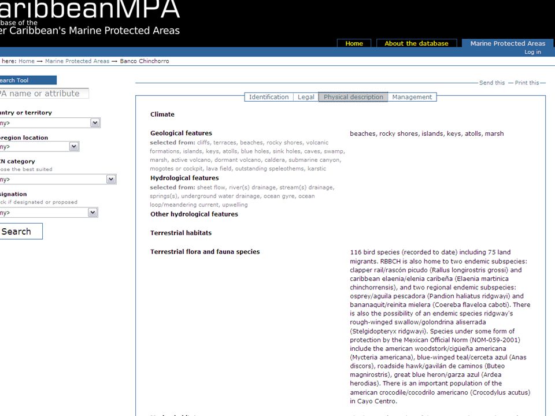Image resolution: width=555 pixels, height=416 pixels.
Task: Click Banco Chinchorro breadcrumb text
Action: point(145,61)
